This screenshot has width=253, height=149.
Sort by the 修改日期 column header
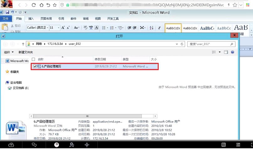tap(107, 59)
